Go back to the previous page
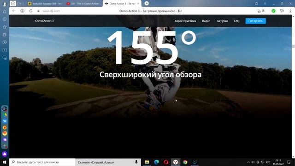The height and width of the screenshot is (166, 295). 13,11
